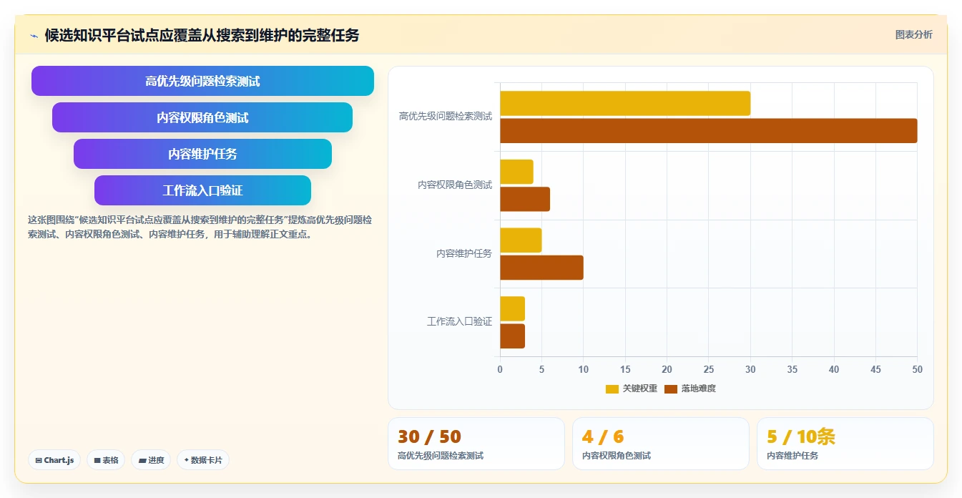
Task: Select the 内容维护任务 funnel bar
Action: tap(202, 154)
